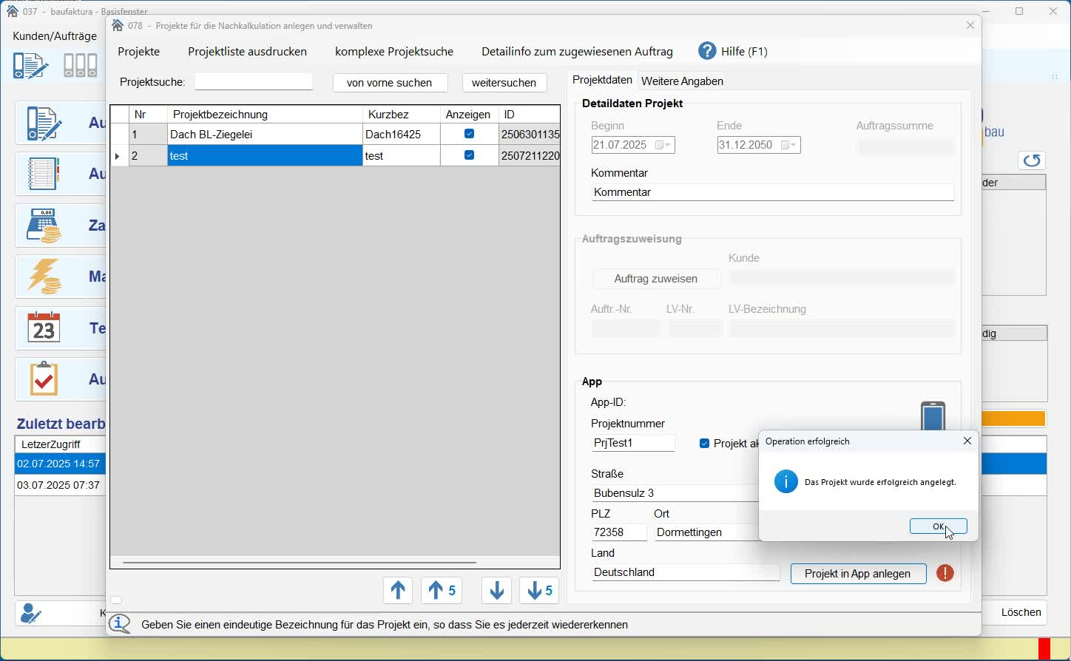Click the Ort field Dormettingen

point(707,532)
